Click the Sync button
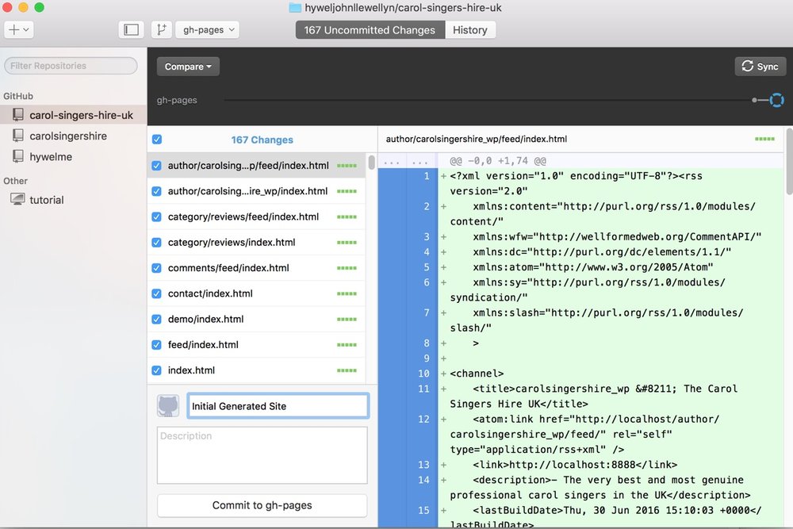The width and height of the screenshot is (793, 529). point(760,67)
